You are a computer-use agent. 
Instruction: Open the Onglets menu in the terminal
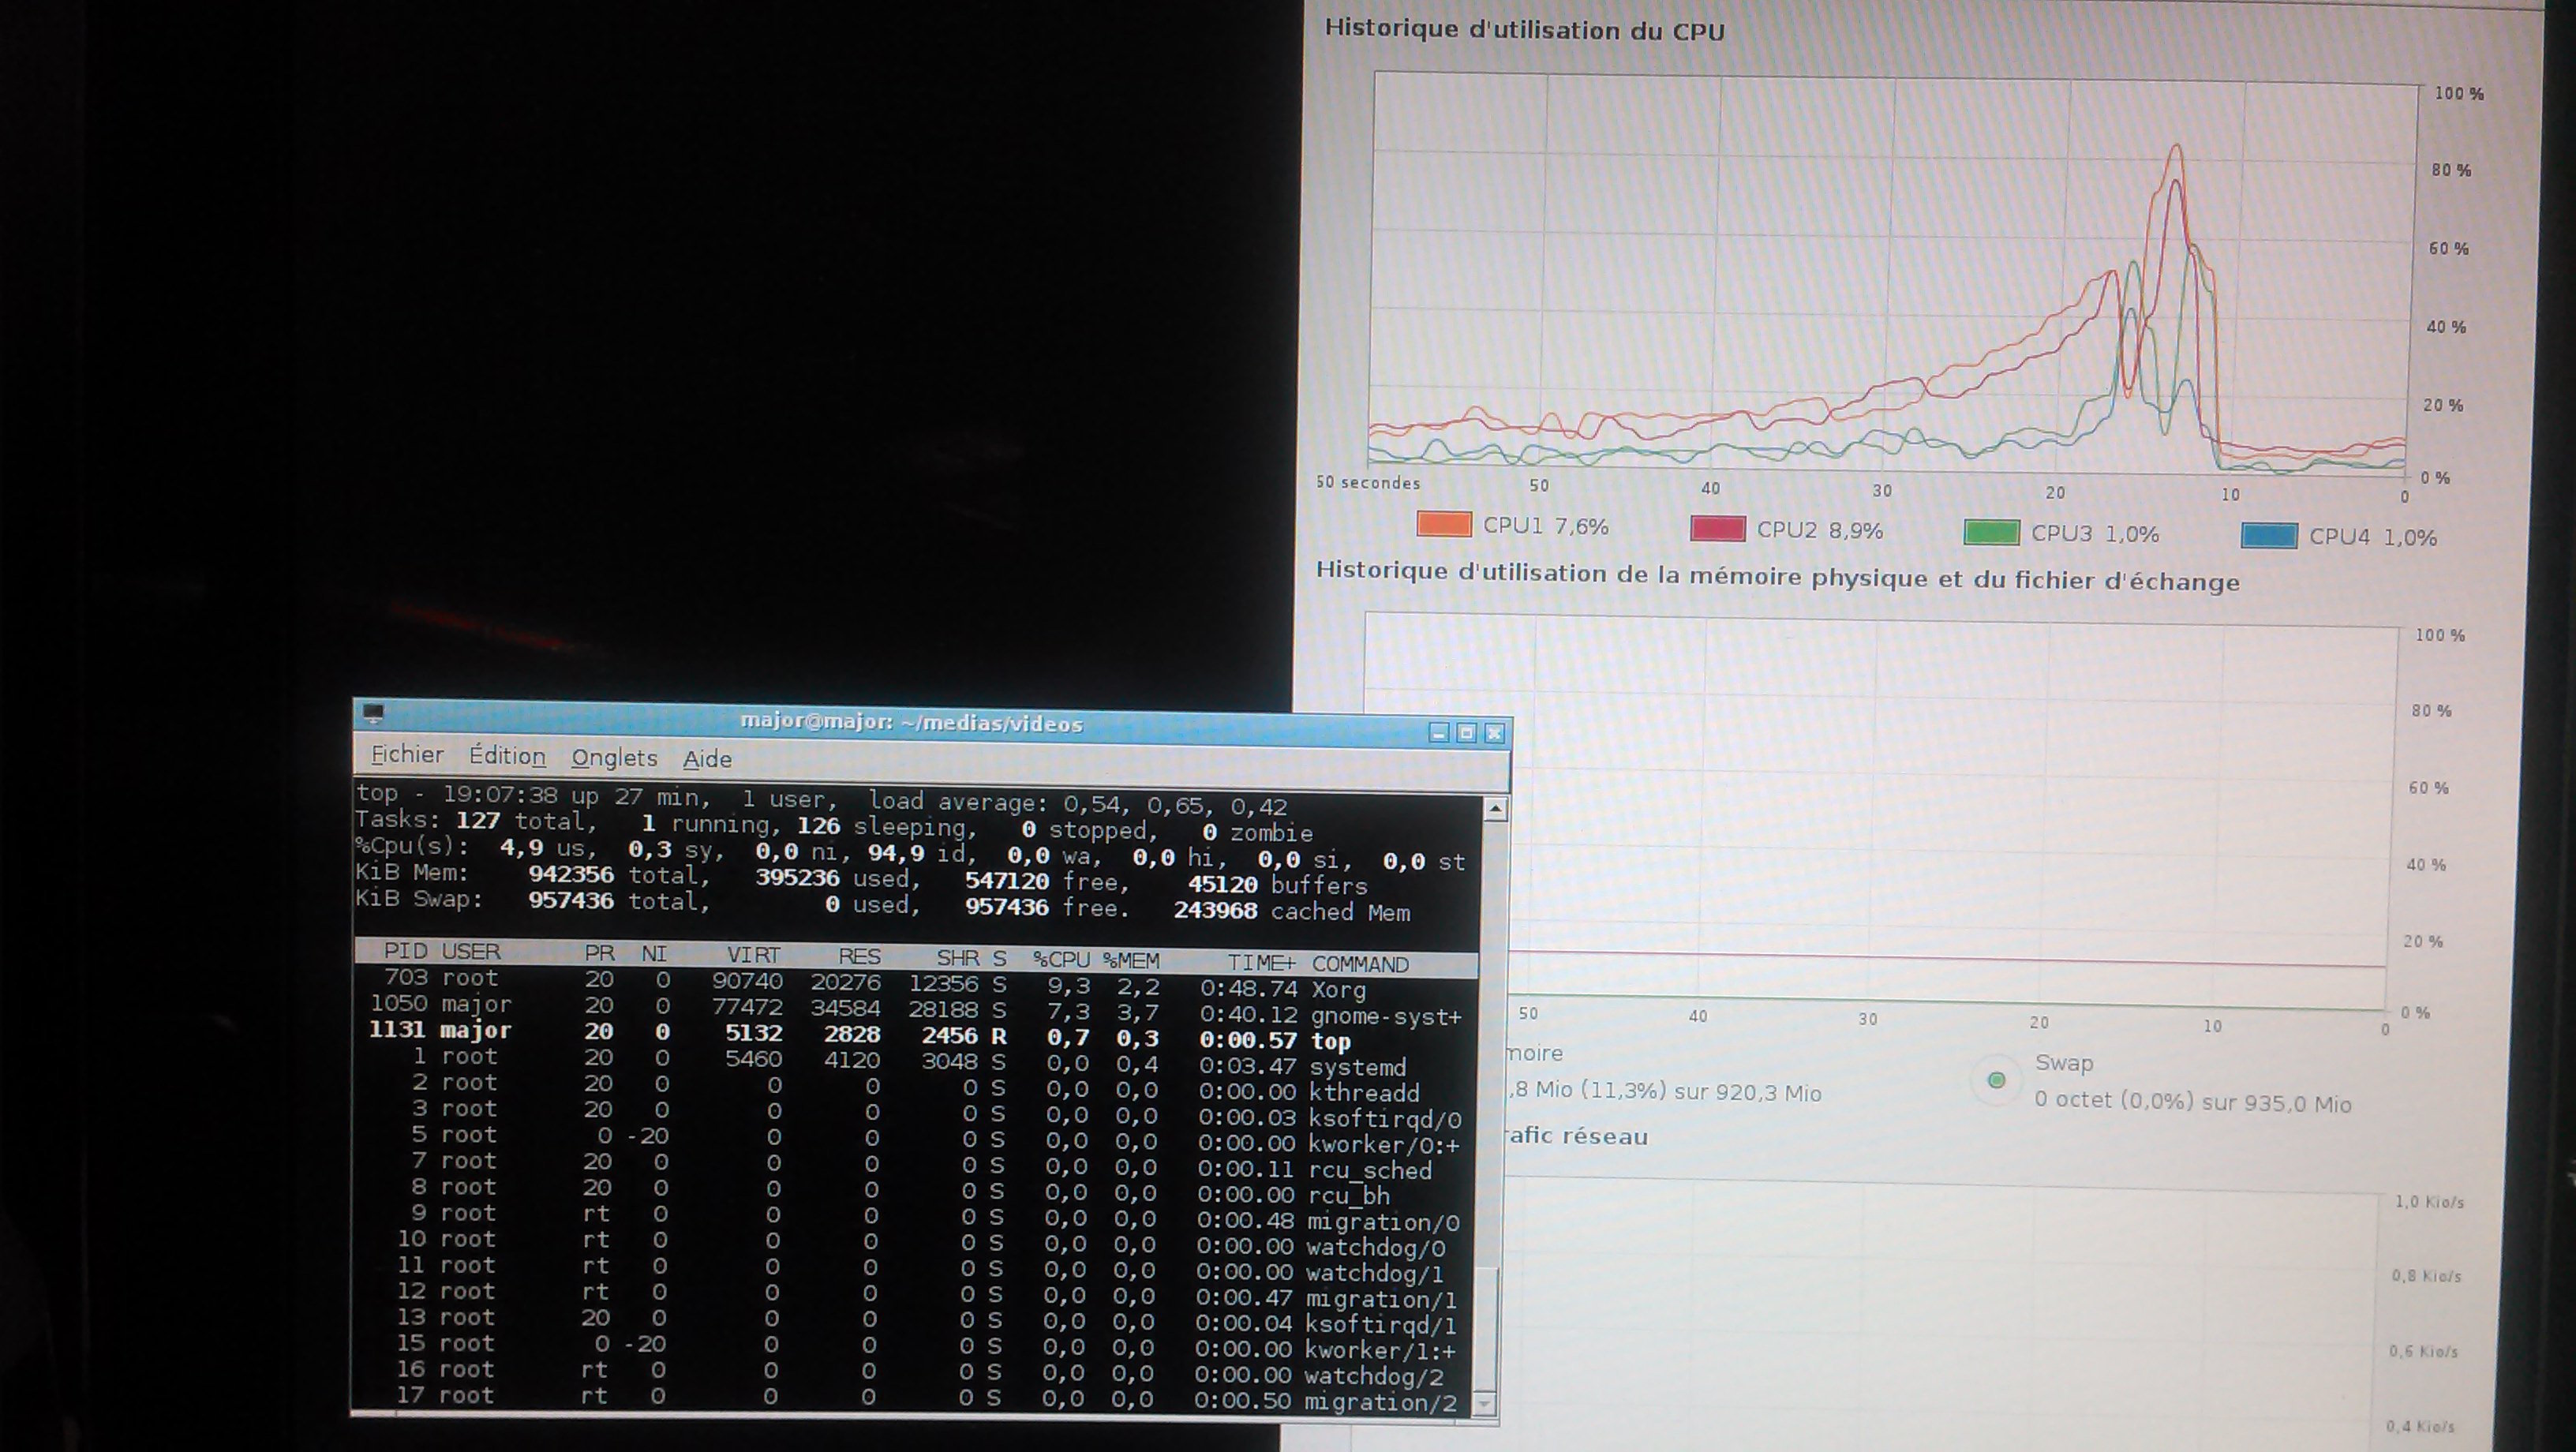[x=614, y=758]
